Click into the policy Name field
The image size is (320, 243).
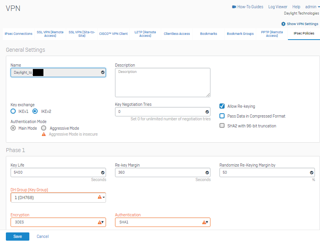coord(58,73)
